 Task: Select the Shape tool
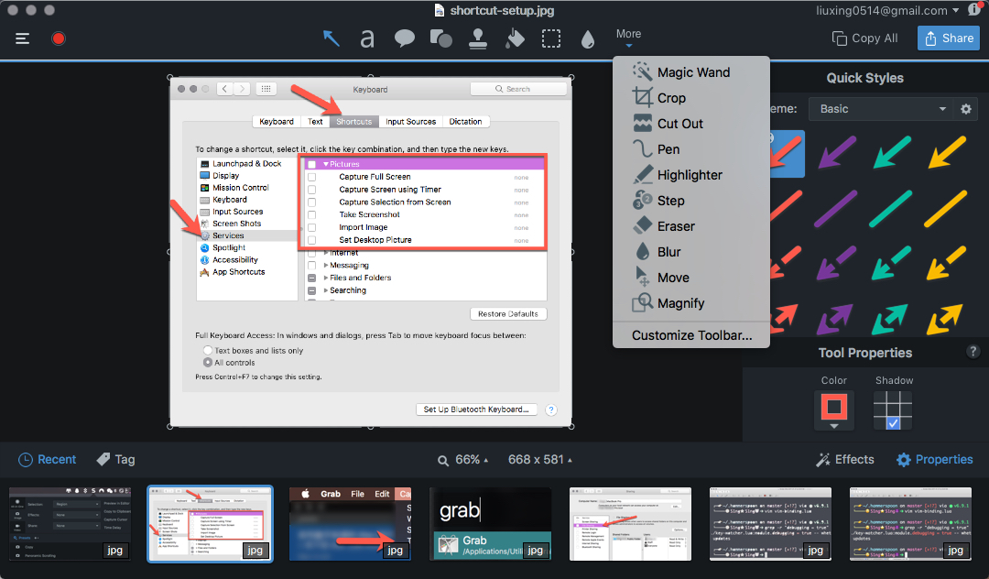440,38
